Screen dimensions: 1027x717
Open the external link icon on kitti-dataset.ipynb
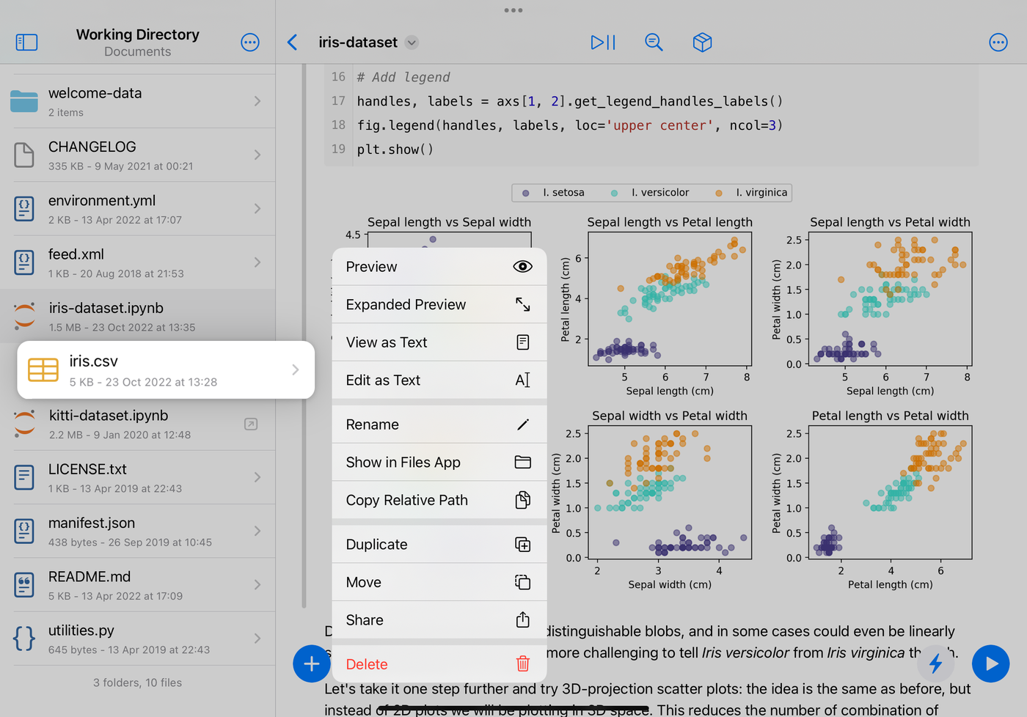point(251,424)
